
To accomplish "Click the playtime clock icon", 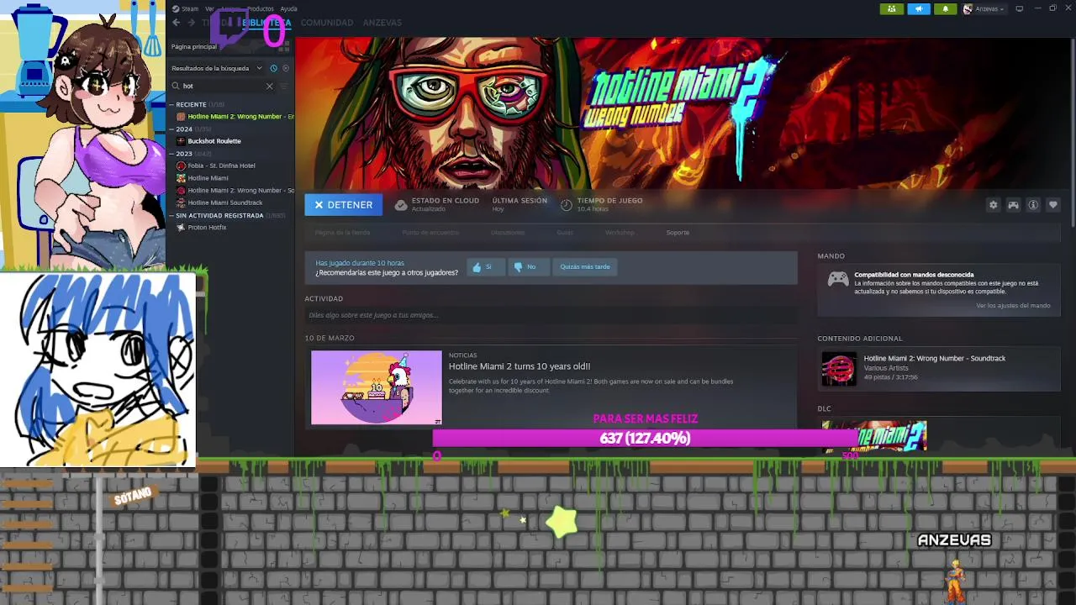I will pyautogui.click(x=567, y=205).
